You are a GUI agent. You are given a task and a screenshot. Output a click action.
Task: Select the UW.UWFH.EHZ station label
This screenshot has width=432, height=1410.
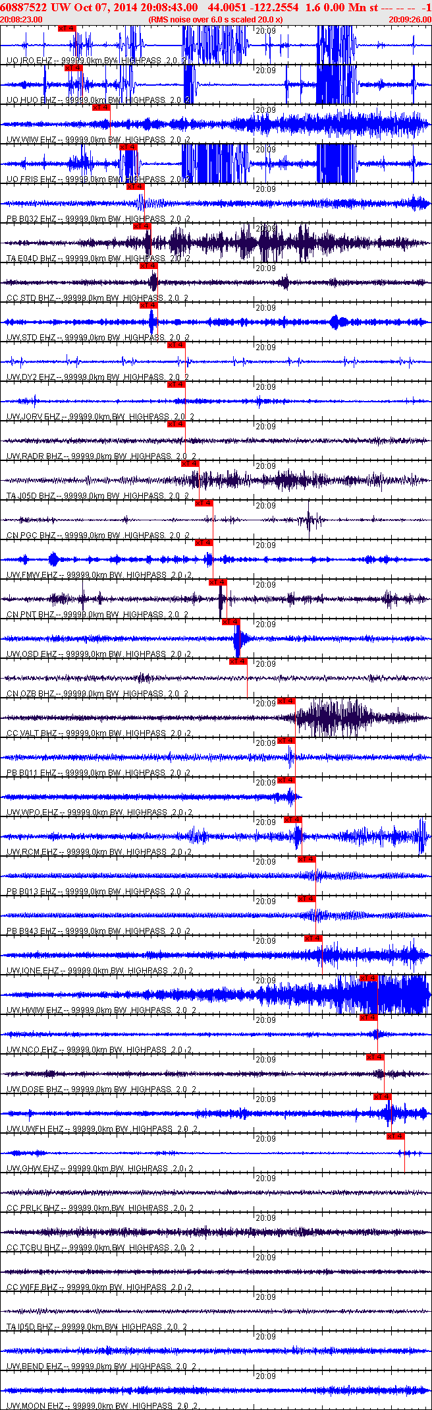(102, 1129)
